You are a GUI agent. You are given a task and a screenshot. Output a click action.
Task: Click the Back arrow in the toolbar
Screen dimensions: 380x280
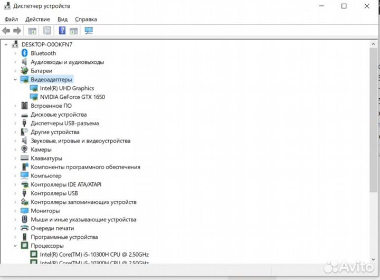coord(6,31)
